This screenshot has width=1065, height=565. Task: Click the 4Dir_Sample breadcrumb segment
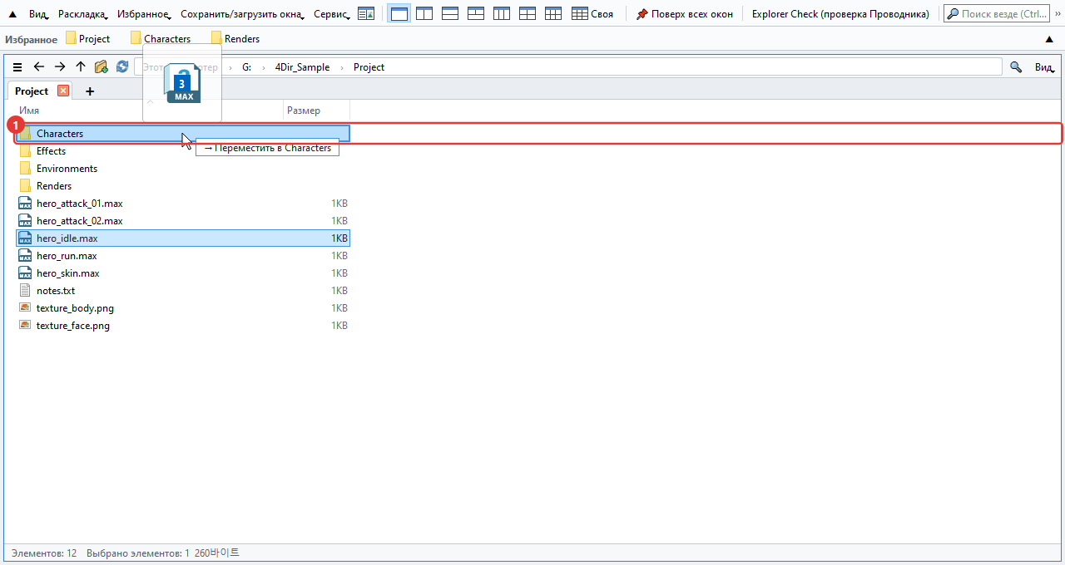click(x=302, y=67)
